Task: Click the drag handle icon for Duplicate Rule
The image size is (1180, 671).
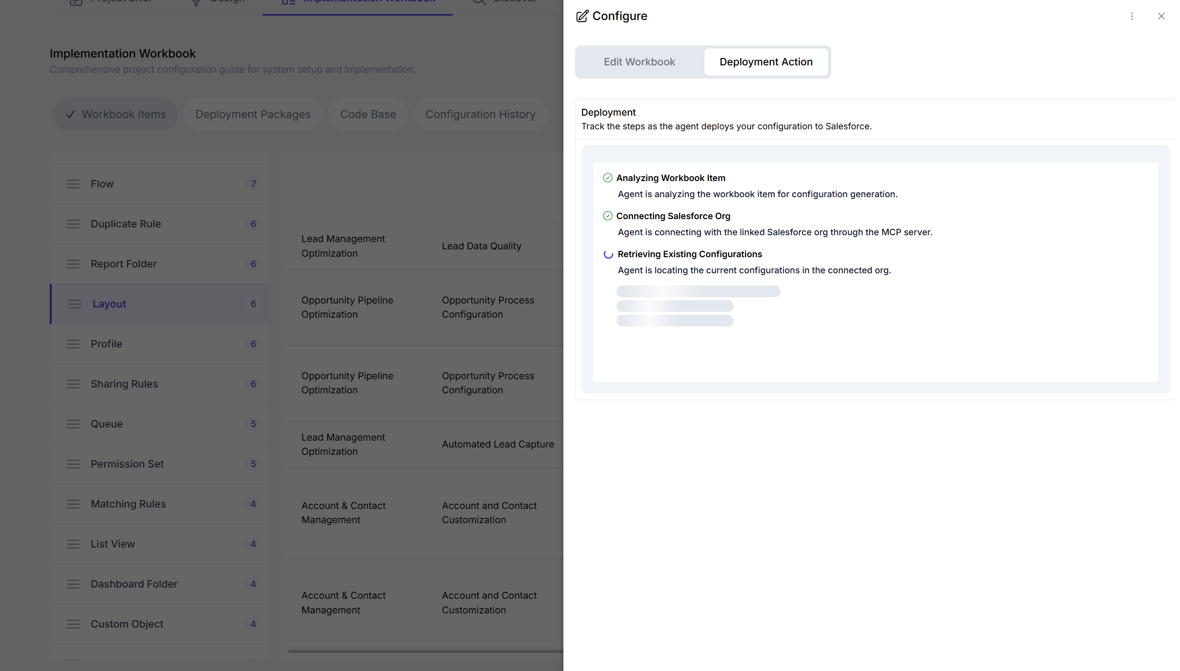Action: pyautogui.click(x=73, y=224)
